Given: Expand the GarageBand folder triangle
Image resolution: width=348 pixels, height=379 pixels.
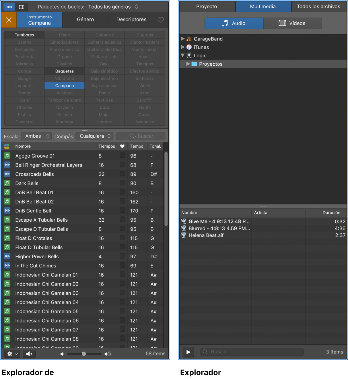Looking at the screenshot, I should tap(182, 39).
